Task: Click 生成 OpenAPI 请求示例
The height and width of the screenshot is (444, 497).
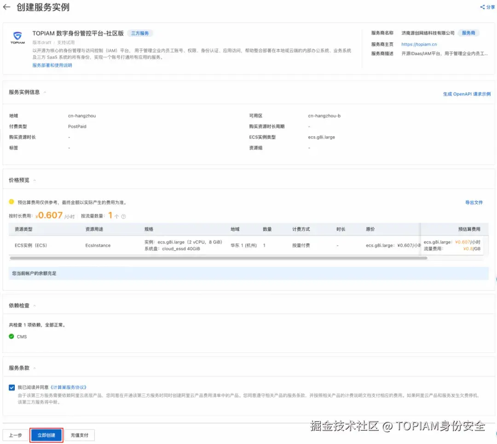Action: tap(467, 94)
